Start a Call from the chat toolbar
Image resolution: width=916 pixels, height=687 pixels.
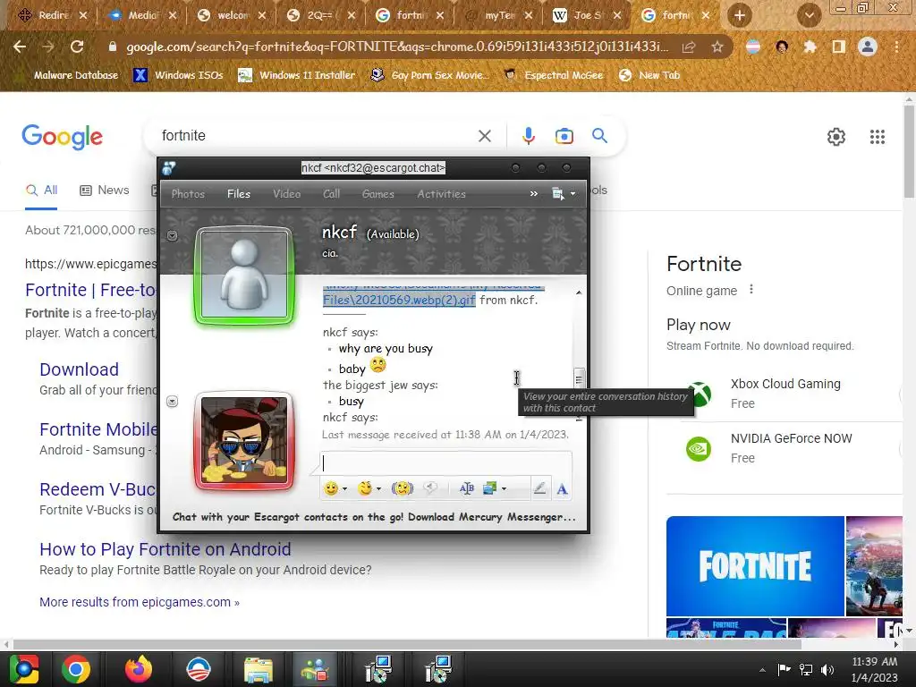tap(331, 194)
